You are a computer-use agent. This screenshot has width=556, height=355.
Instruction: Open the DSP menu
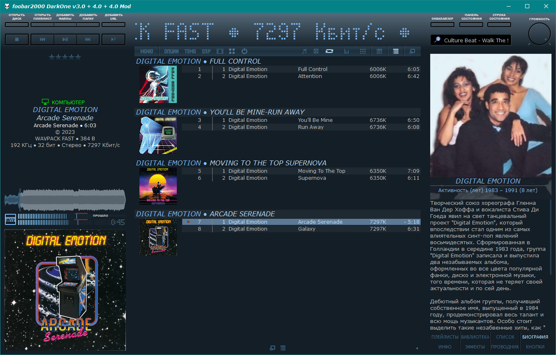pyautogui.click(x=206, y=51)
